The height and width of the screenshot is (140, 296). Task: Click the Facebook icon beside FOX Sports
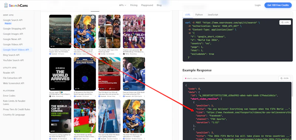[x=50, y=54]
